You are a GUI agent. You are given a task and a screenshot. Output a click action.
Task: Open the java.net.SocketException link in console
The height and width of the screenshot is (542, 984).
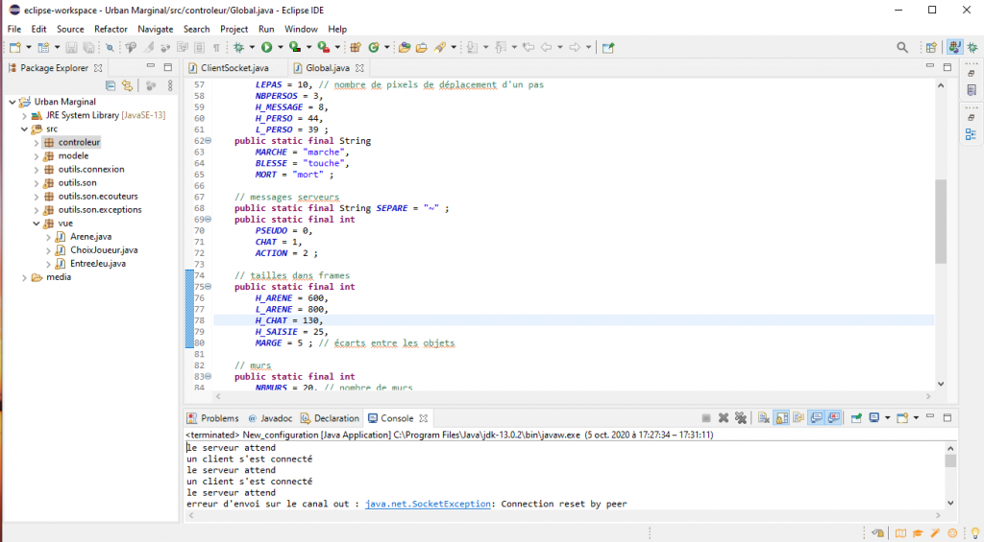[430, 504]
